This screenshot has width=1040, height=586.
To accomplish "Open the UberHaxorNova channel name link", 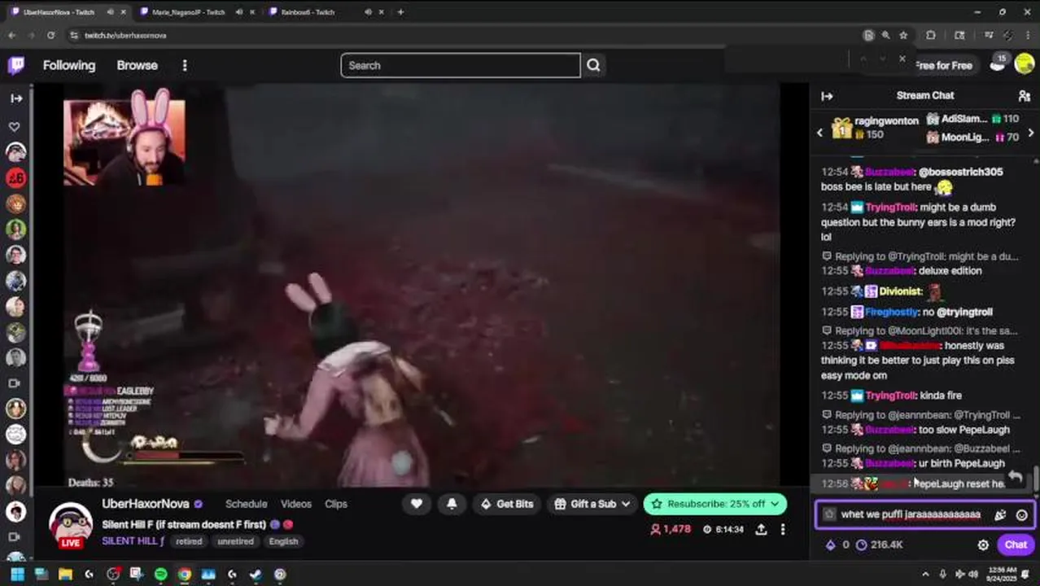I will point(146,504).
